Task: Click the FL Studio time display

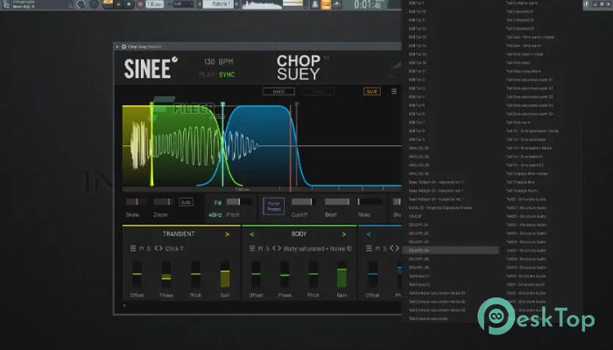Action: click(368, 4)
